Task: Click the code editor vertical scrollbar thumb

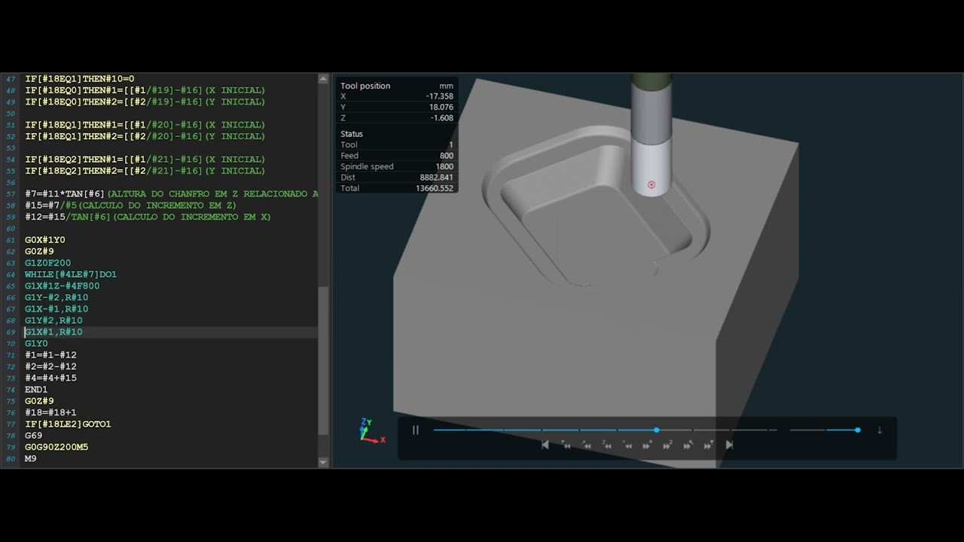Action: point(323,361)
